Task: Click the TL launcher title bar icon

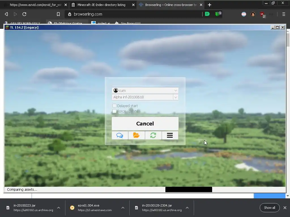Action: tap(7, 27)
